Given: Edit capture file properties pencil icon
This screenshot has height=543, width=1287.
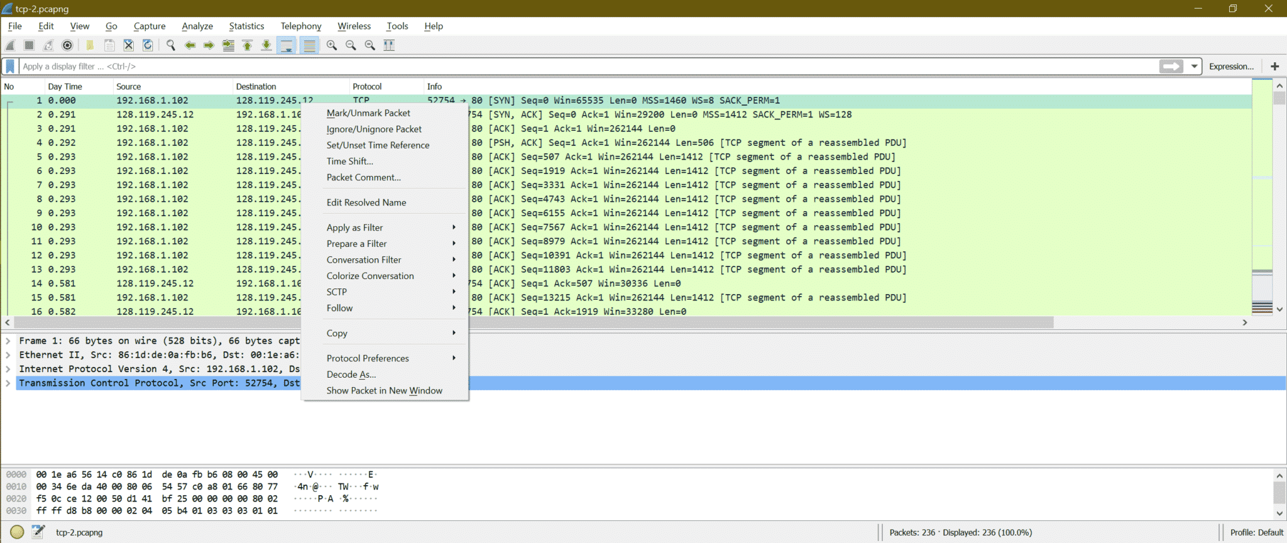Looking at the screenshot, I should pos(38,532).
